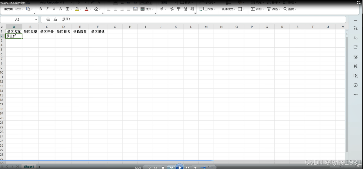363x169 pixels.
Task: Open the help question mark icon
Action: [x=356, y=85]
